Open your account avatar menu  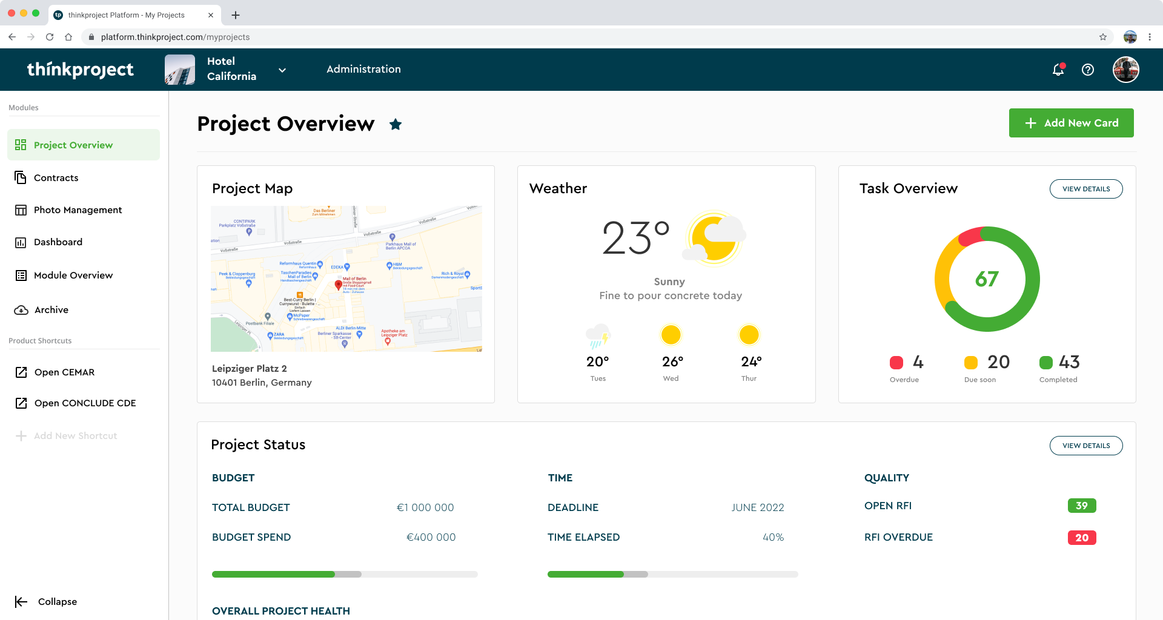[1125, 70]
